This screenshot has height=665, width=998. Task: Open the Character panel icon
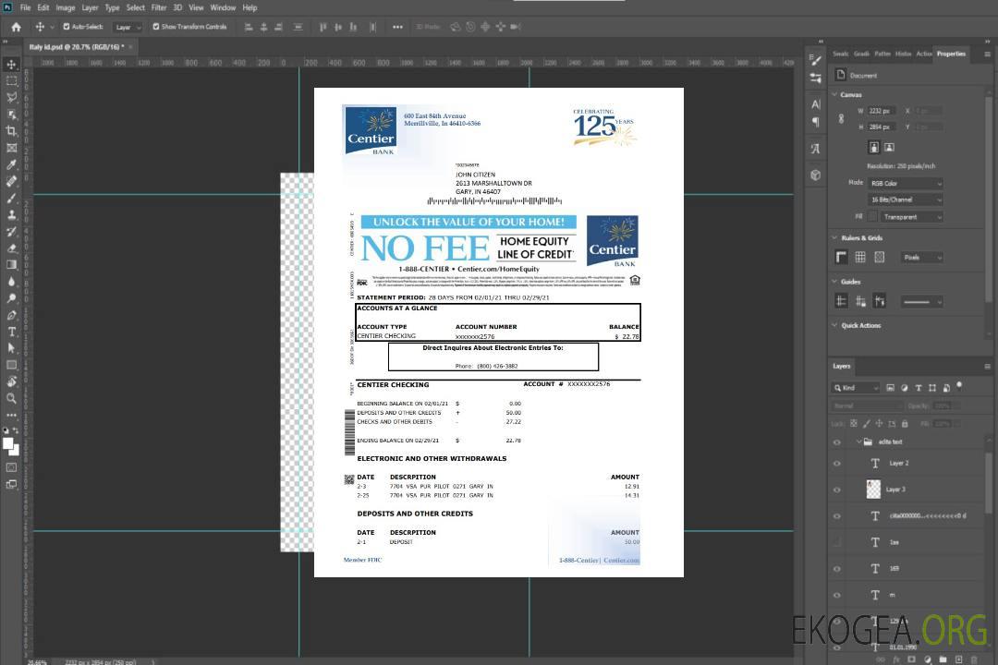click(x=816, y=104)
